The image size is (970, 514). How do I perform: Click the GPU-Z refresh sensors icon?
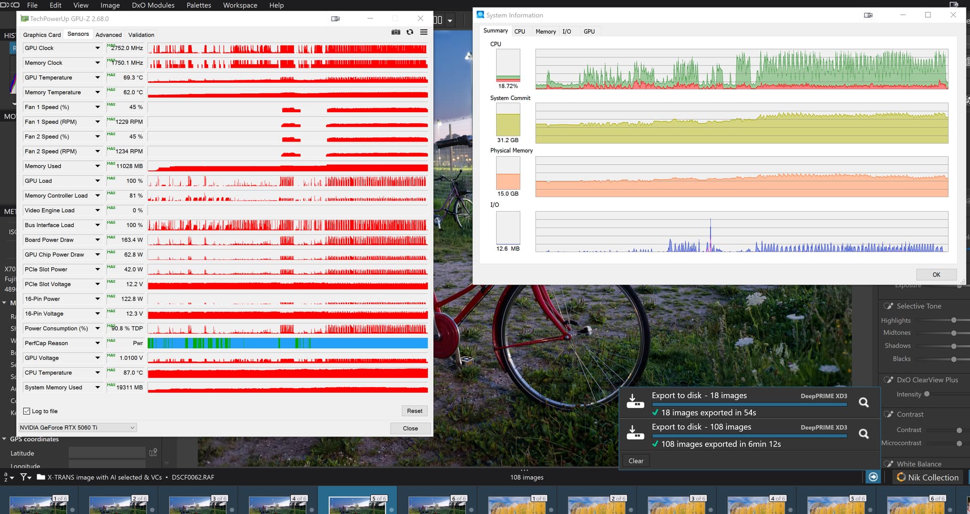410,32
